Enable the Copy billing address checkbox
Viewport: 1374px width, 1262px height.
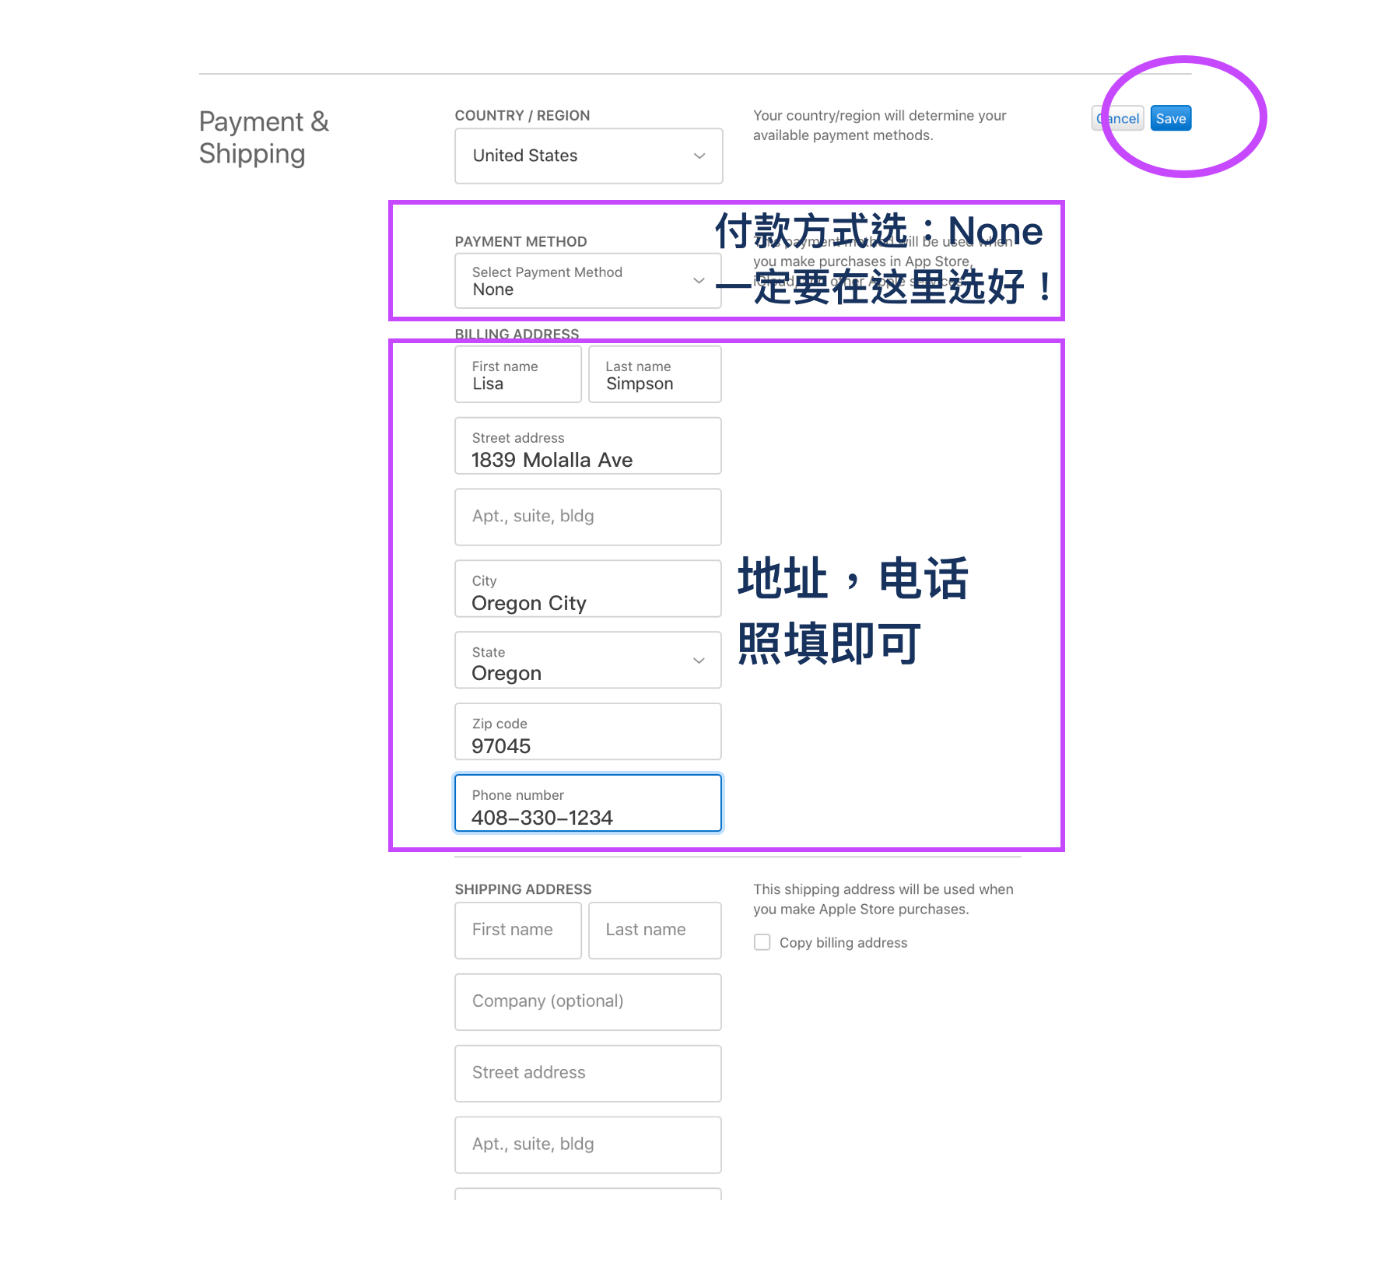click(x=762, y=941)
